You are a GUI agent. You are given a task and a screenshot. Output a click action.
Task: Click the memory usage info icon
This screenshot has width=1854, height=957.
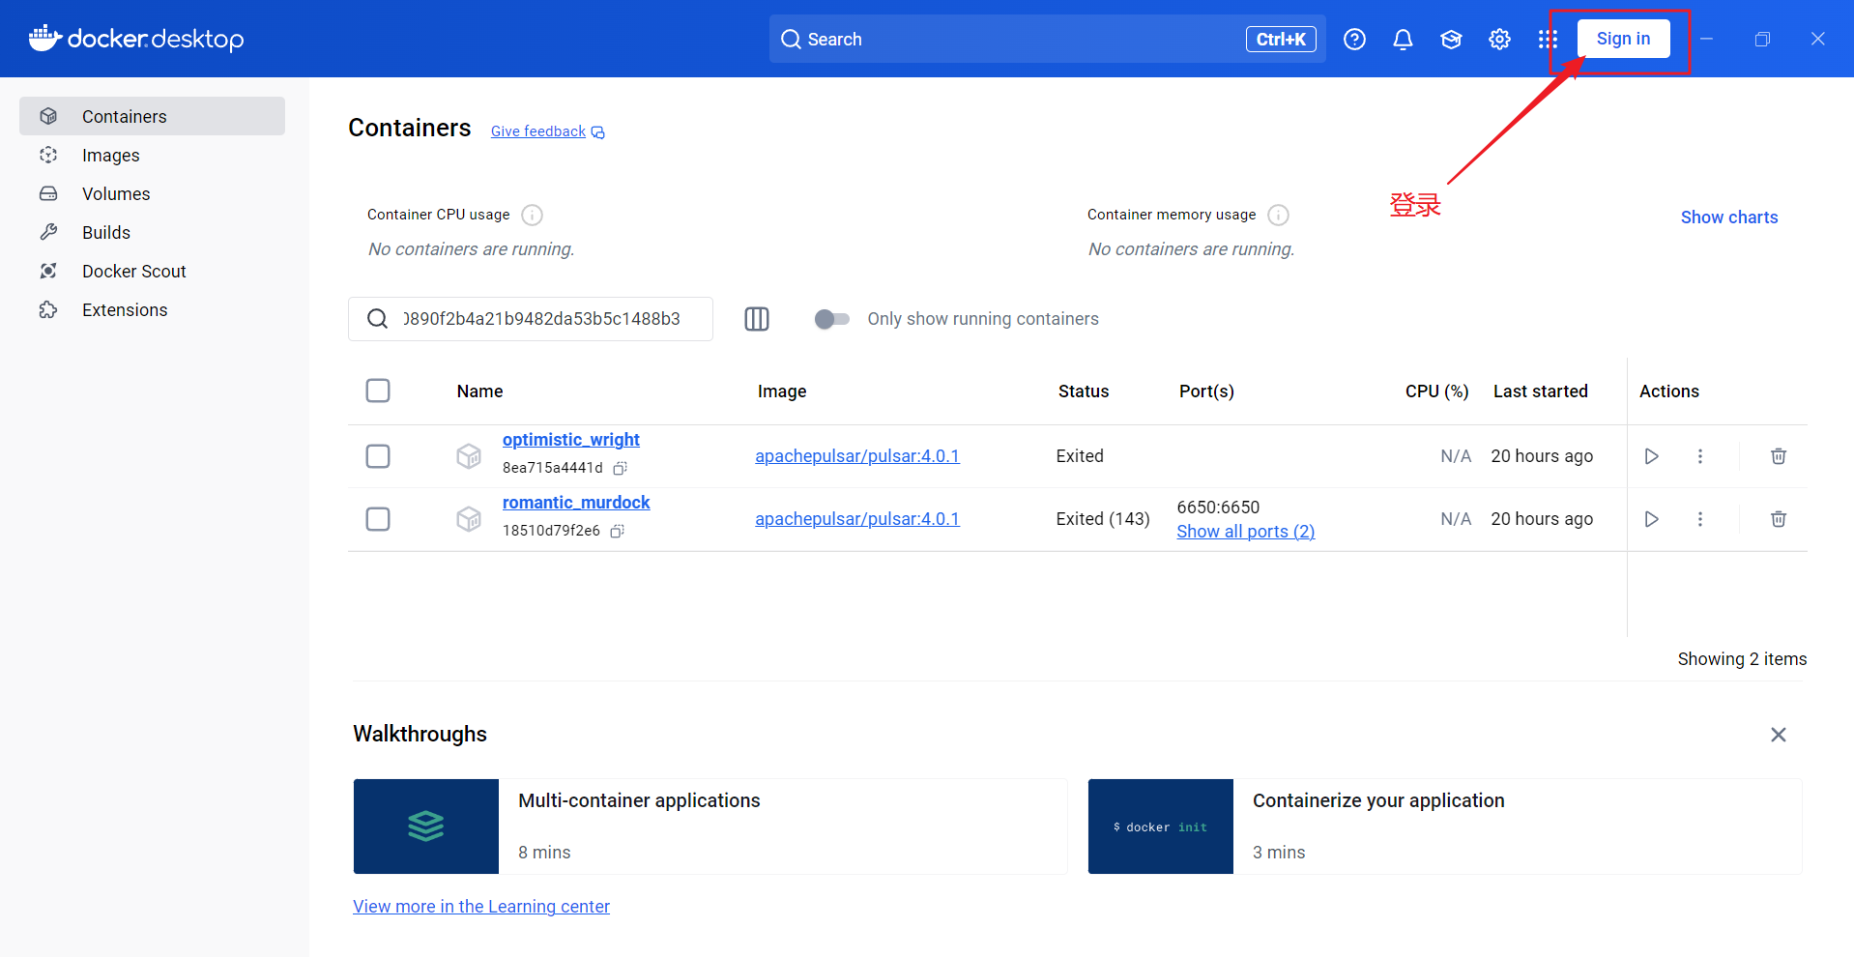1278,215
